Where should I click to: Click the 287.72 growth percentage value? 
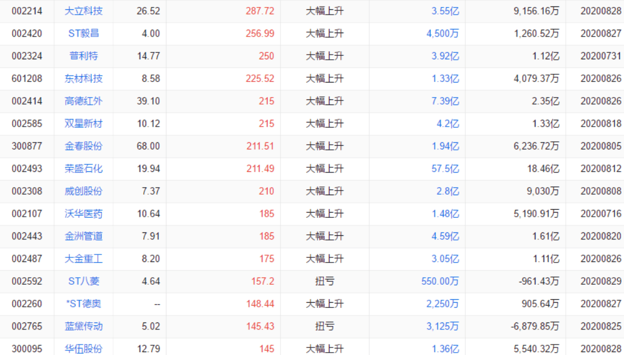point(260,10)
